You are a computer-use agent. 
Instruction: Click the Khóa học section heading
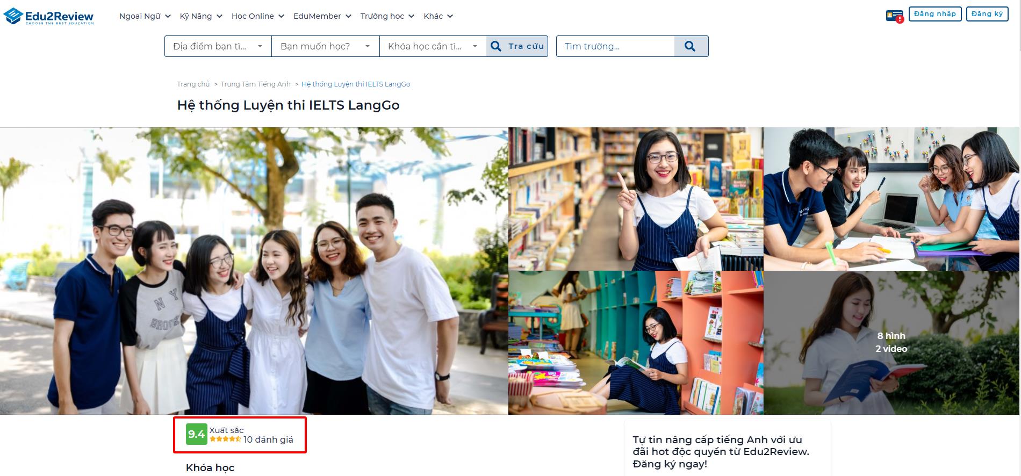210,468
